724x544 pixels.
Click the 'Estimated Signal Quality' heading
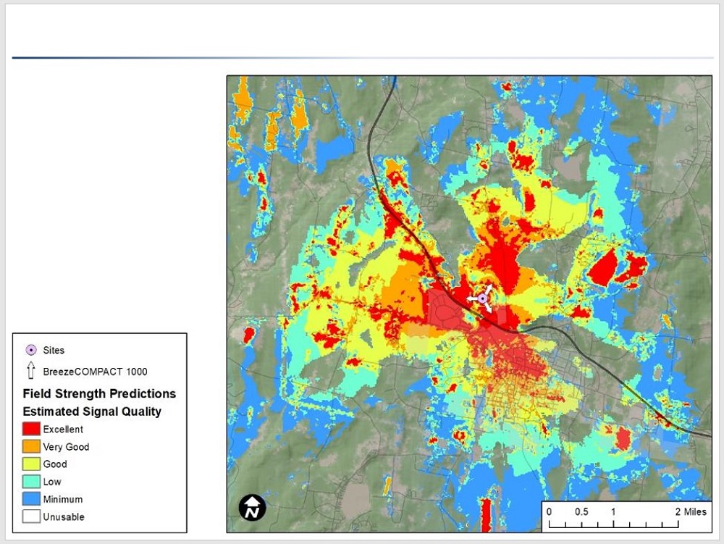(92, 411)
